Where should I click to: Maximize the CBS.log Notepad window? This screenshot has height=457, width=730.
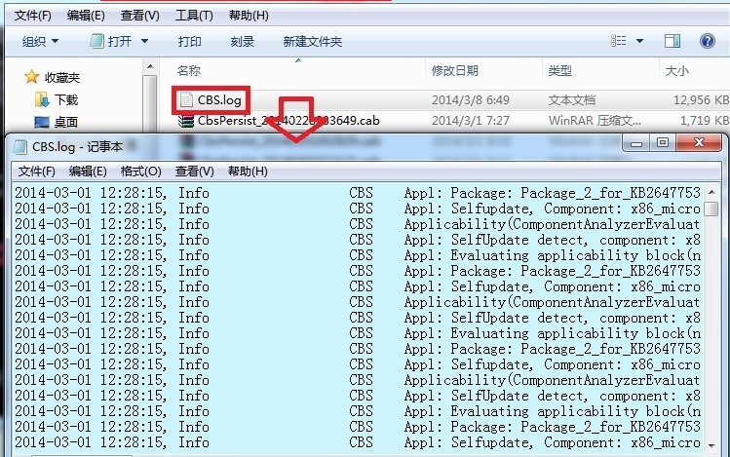tap(663, 143)
